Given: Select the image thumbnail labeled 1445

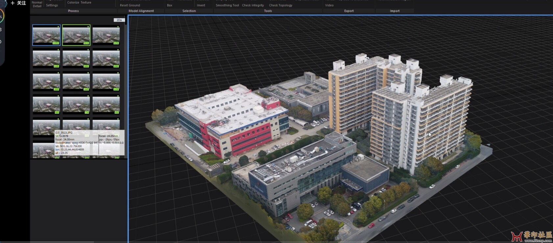Looking at the screenshot, I should 76,81.
